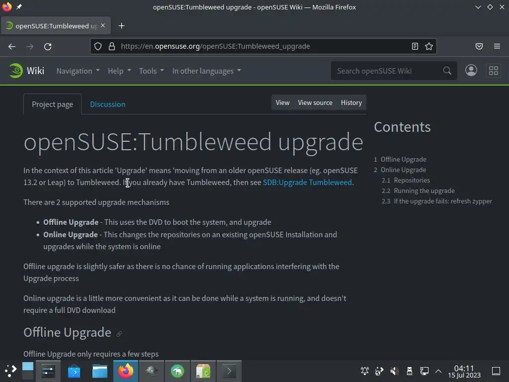Bookmark this page with the star
509x382 pixels.
429,46
